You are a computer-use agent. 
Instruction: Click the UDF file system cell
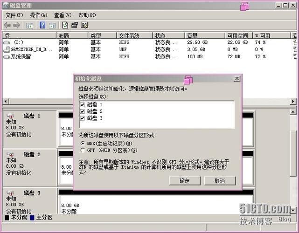click(x=123, y=49)
